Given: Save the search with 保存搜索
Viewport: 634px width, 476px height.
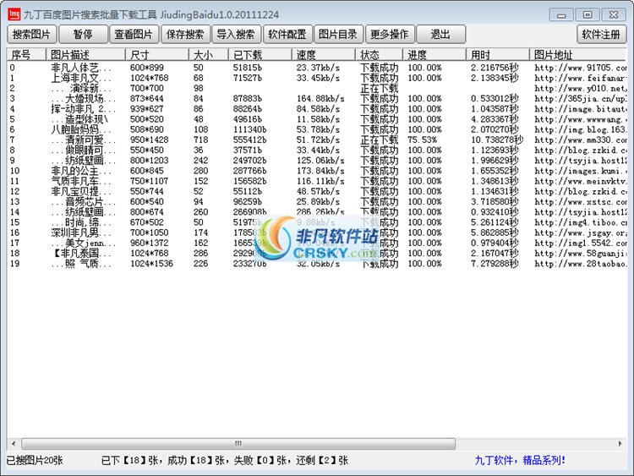Looking at the screenshot, I should (185, 35).
